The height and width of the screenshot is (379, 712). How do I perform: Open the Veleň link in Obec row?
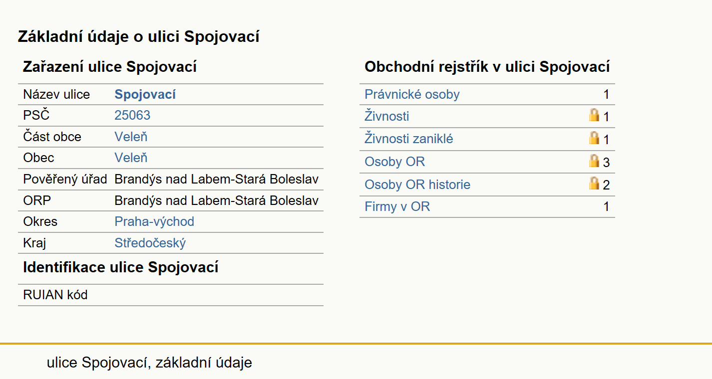click(x=131, y=158)
